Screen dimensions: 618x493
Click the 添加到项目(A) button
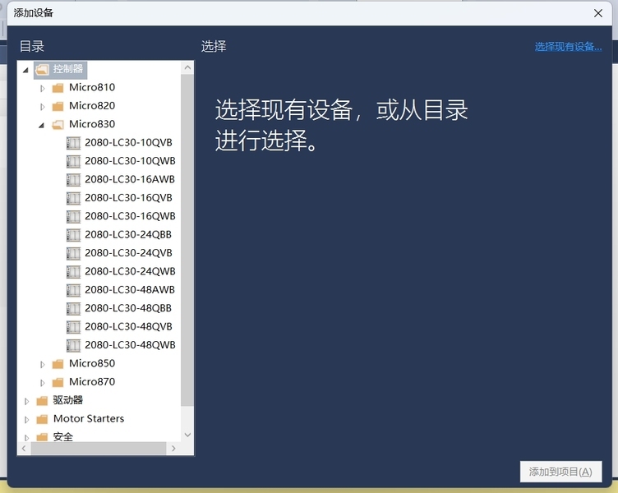click(x=560, y=472)
